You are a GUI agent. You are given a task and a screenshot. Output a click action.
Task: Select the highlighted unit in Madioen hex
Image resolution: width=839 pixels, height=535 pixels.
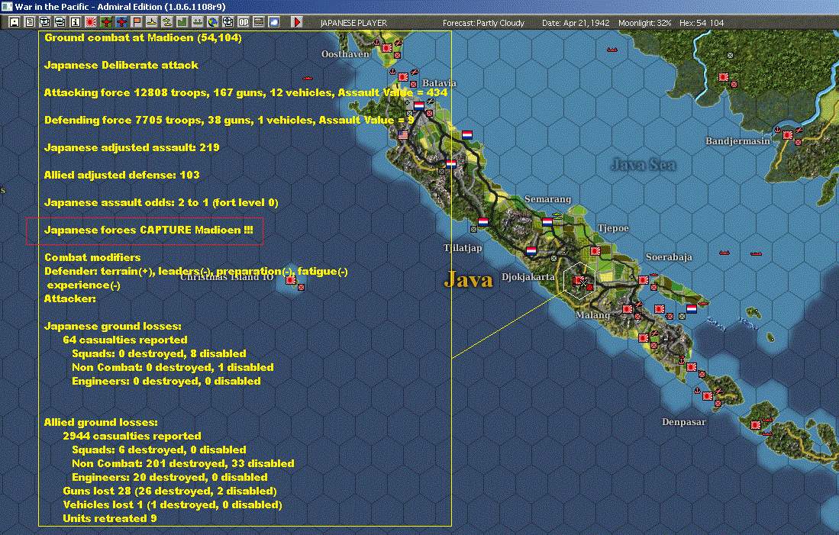(579, 280)
